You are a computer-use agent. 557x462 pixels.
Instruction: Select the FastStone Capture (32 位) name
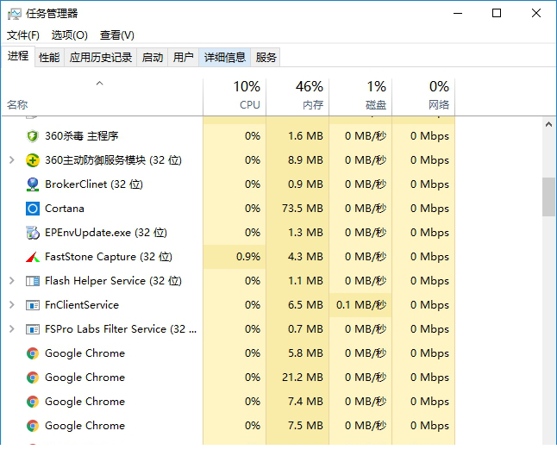[x=109, y=257]
